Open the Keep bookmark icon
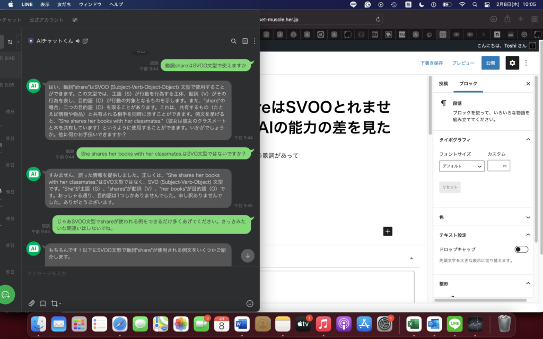The image size is (543, 339). [x=42, y=303]
